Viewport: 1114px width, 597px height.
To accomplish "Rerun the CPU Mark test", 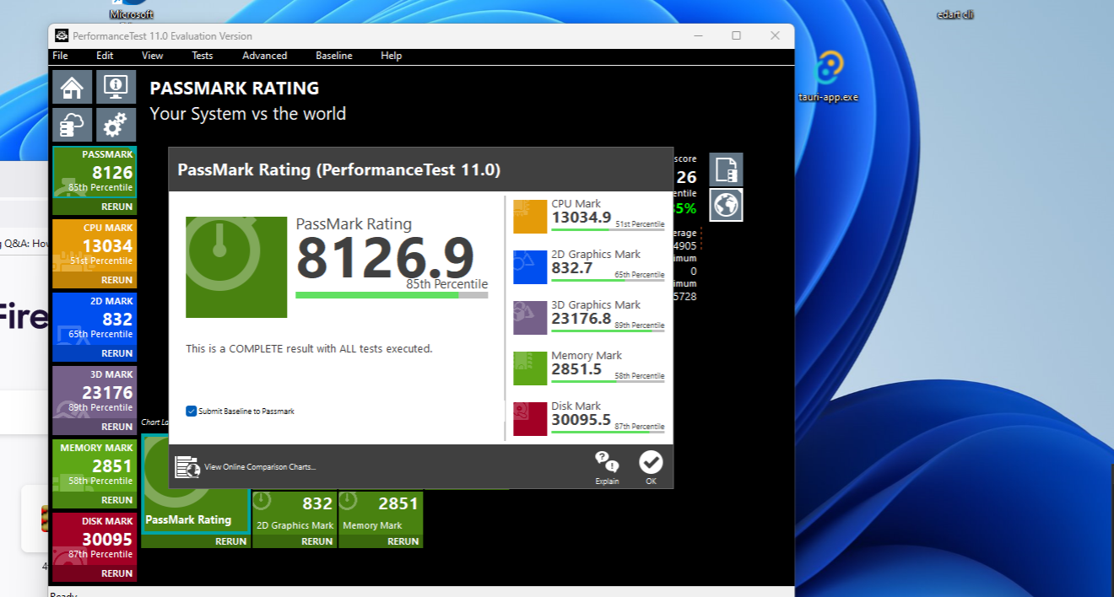I will click(116, 280).
